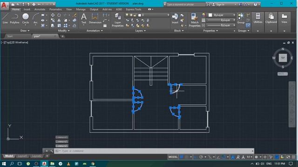Toggle grid display in status bar
This screenshot has height=167, width=298.
pos(182,157)
